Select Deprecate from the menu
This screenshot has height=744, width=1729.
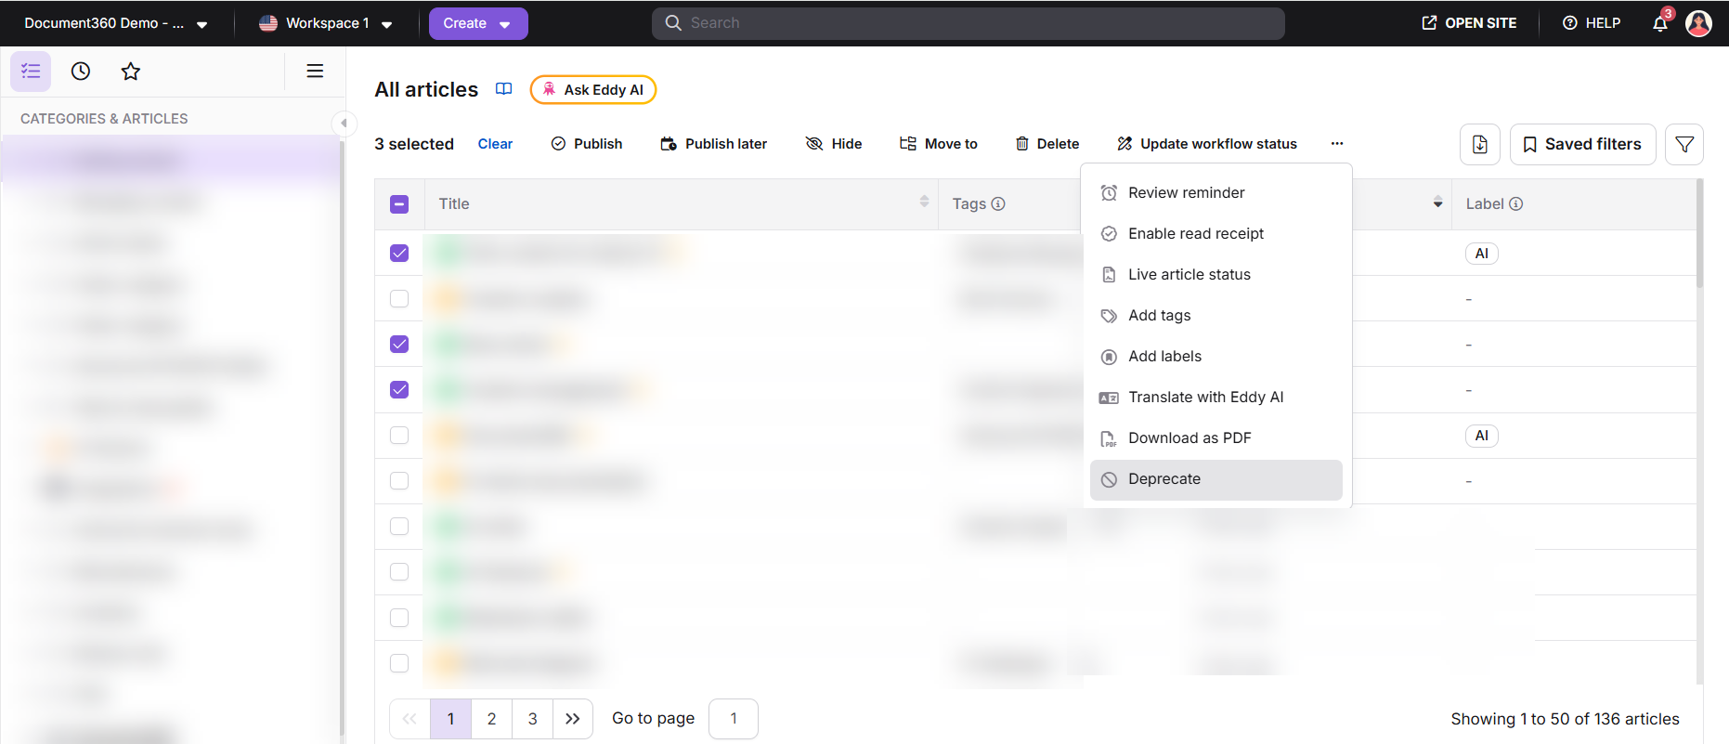click(x=1216, y=479)
